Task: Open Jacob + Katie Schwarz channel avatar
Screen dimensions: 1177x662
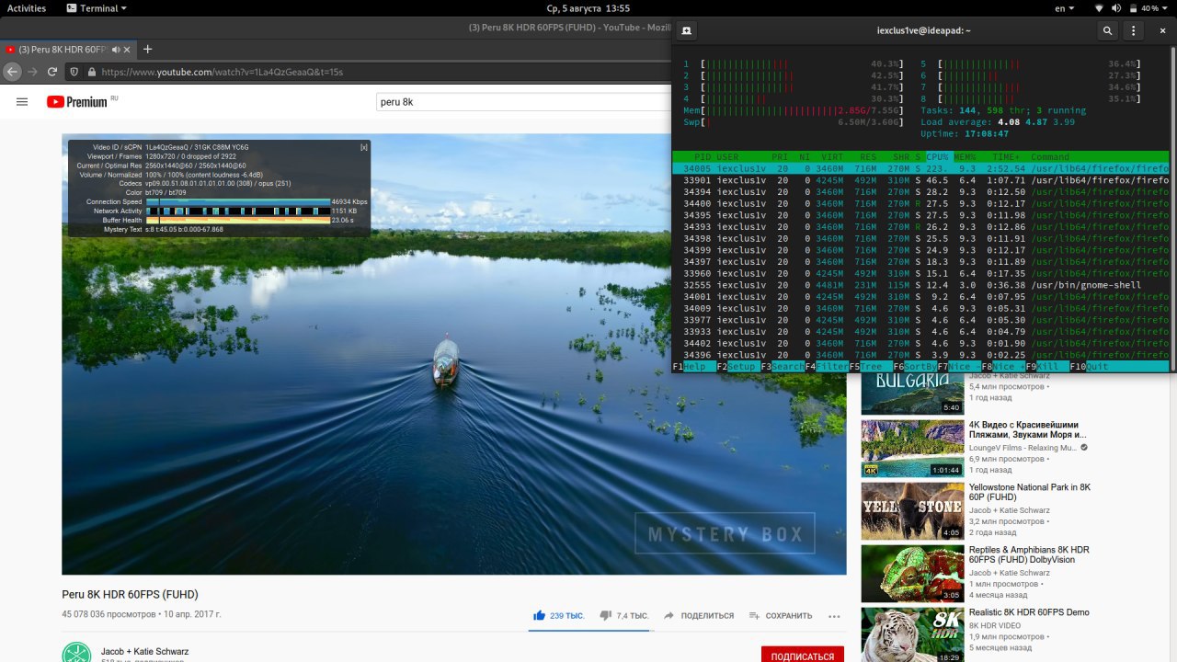Action: (76, 652)
